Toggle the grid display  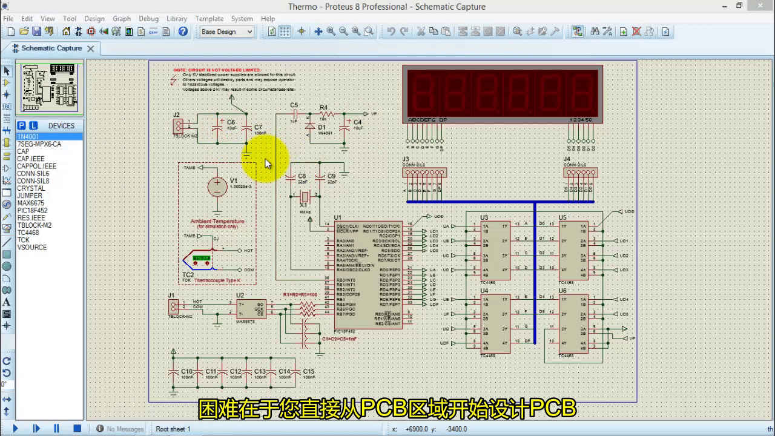(285, 31)
